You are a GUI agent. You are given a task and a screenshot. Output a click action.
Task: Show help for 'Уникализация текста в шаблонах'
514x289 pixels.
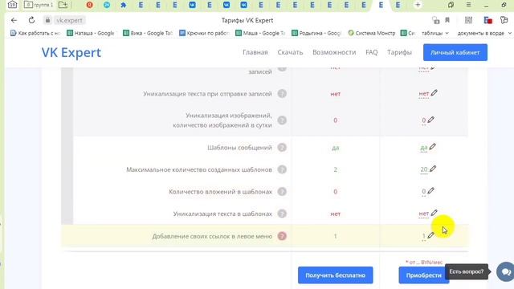[x=282, y=214]
